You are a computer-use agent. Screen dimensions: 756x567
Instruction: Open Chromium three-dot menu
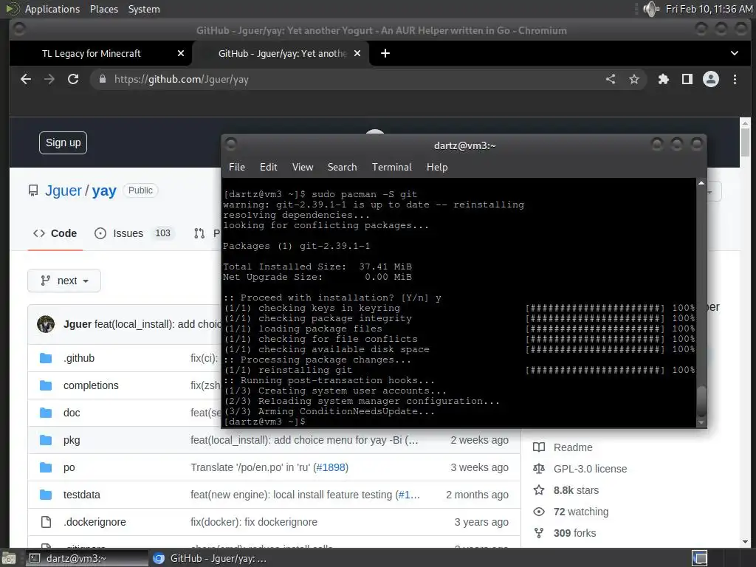click(735, 79)
